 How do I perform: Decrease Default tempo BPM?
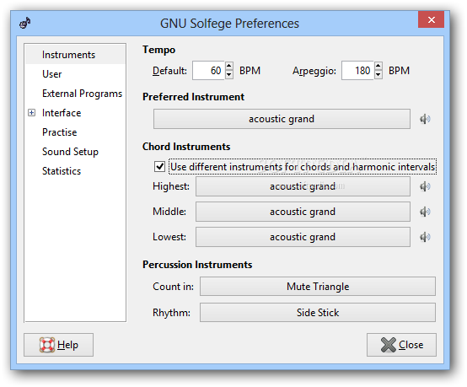pyautogui.click(x=229, y=75)
